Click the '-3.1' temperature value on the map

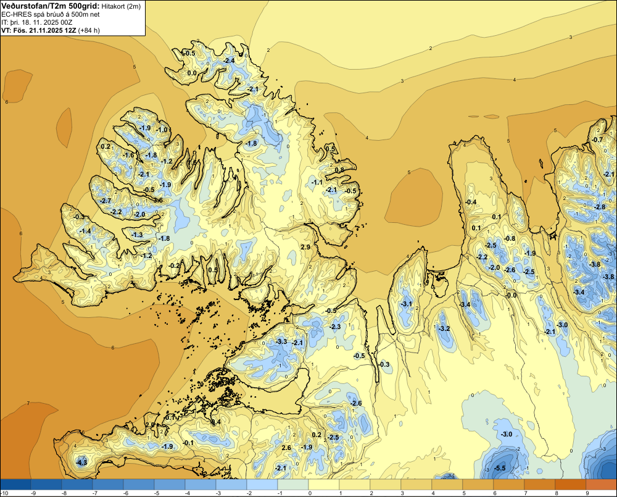point(406,304)
